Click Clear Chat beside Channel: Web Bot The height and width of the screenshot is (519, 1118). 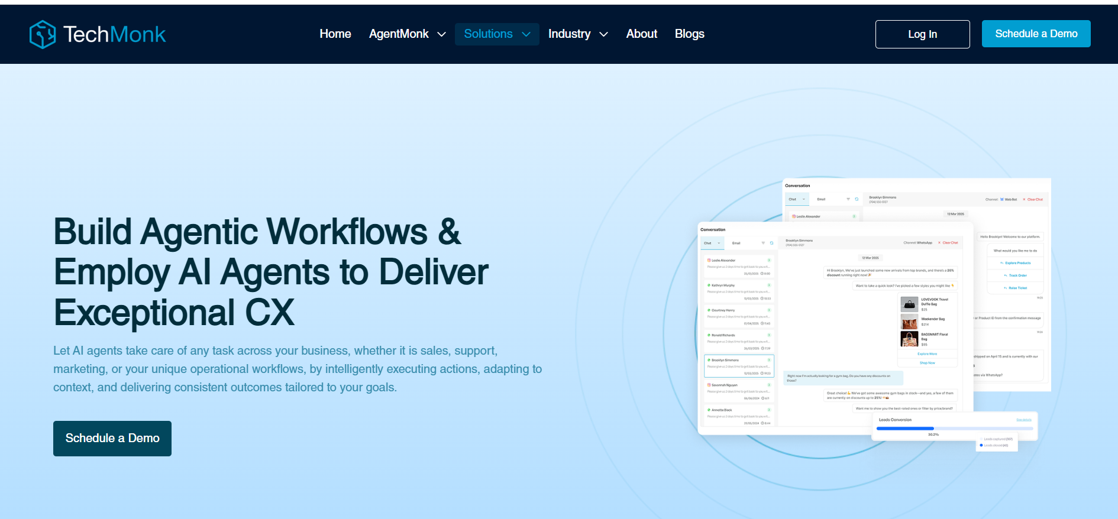(x=1033, y=199)
